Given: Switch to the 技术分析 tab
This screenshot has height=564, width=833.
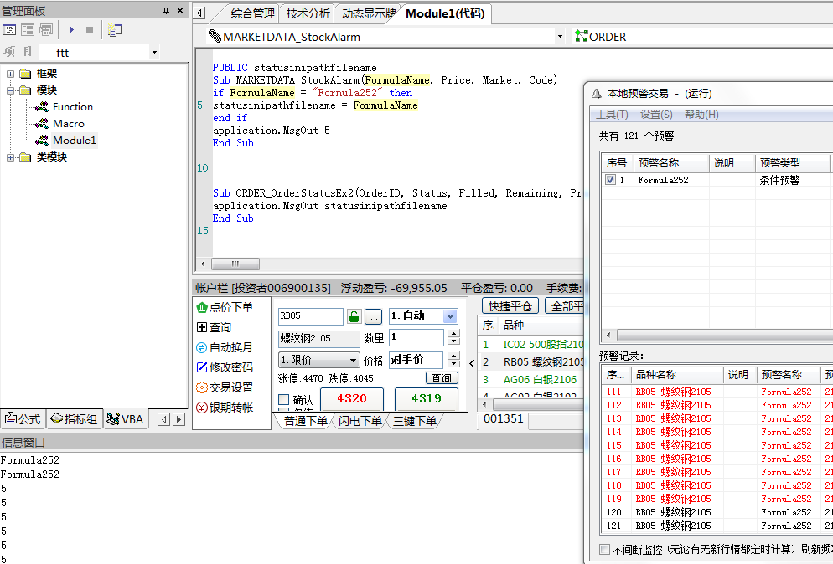Looking at the screenshot, I should [x=308, y=13].
